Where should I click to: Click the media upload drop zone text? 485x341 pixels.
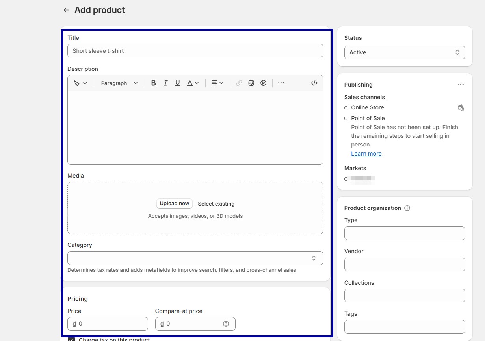[x=195, y=216]
